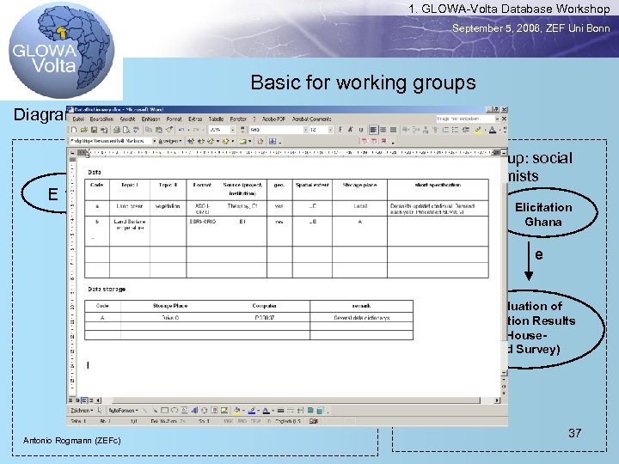Enable justified text alignment
This screenshot has width=619, height=464.
pyautogui.click(x=393, y=130)
